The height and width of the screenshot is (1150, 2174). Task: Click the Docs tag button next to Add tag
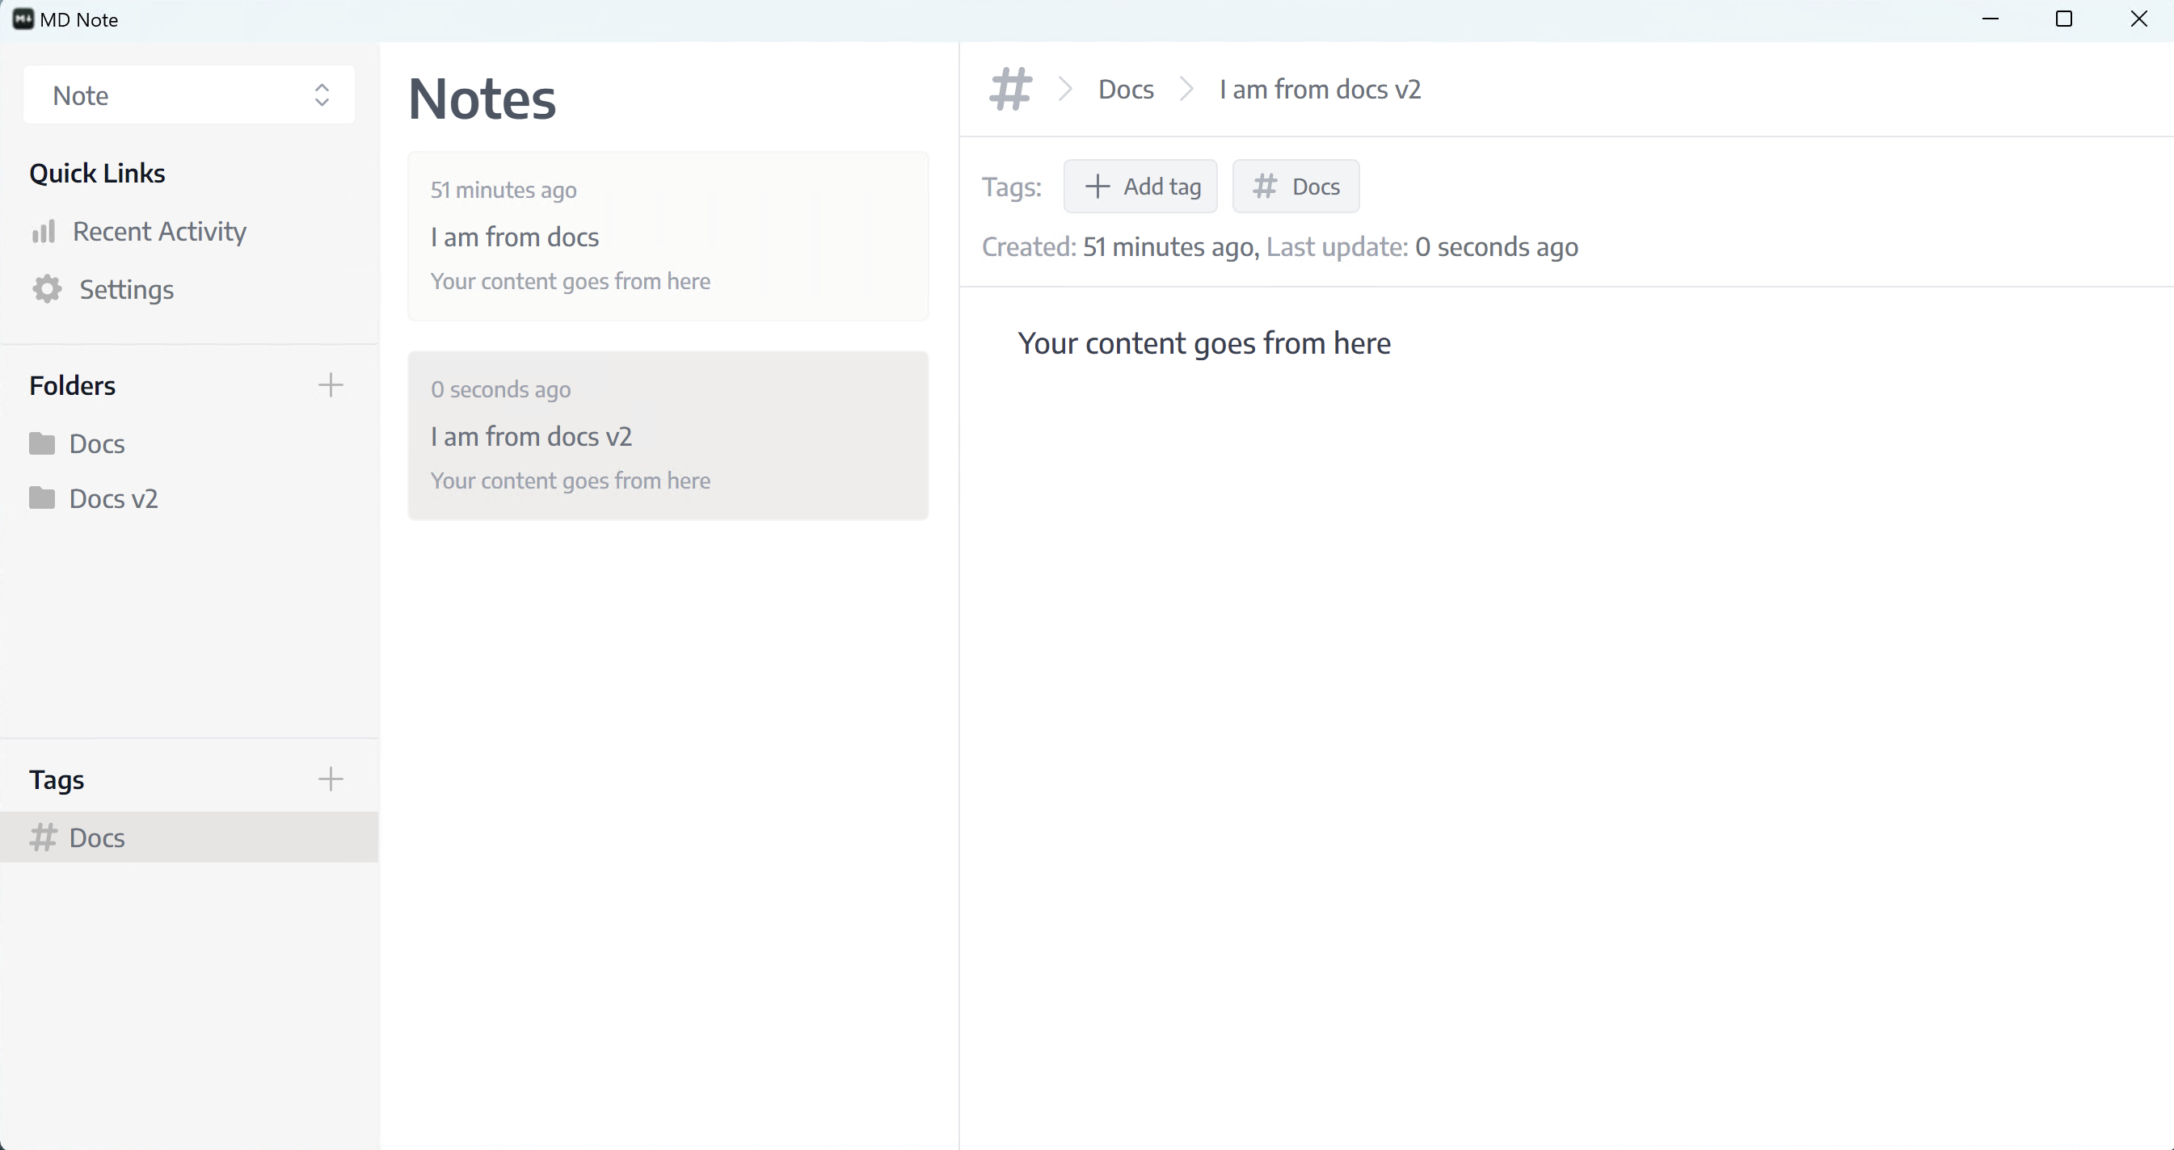tap(1296, 186)
